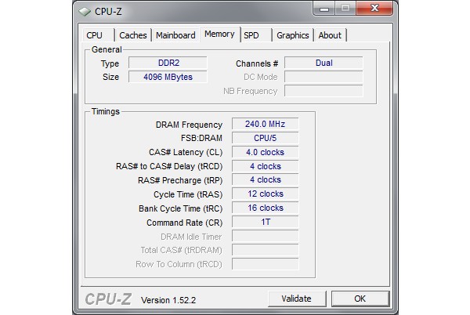This screenshot has height=315, width=470.
Task: Click the memory Type field showing DDR2
Action: click(168, 63)
